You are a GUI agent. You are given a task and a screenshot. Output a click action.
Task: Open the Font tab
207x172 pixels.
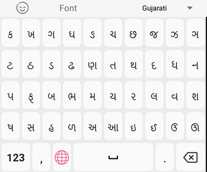tap(68, 8)
